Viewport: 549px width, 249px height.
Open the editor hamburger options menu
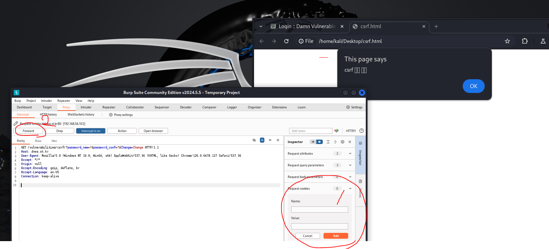278,140
